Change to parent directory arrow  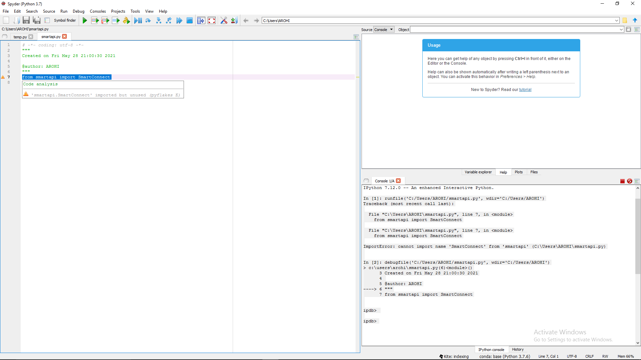pos(635,20)
